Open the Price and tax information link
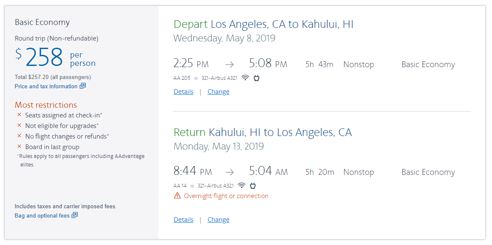The width and height of the screenshot is (492, 245). point(46,86)
